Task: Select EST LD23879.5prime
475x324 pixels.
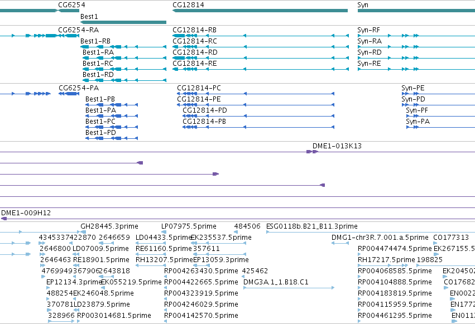Action: point(102,304)
